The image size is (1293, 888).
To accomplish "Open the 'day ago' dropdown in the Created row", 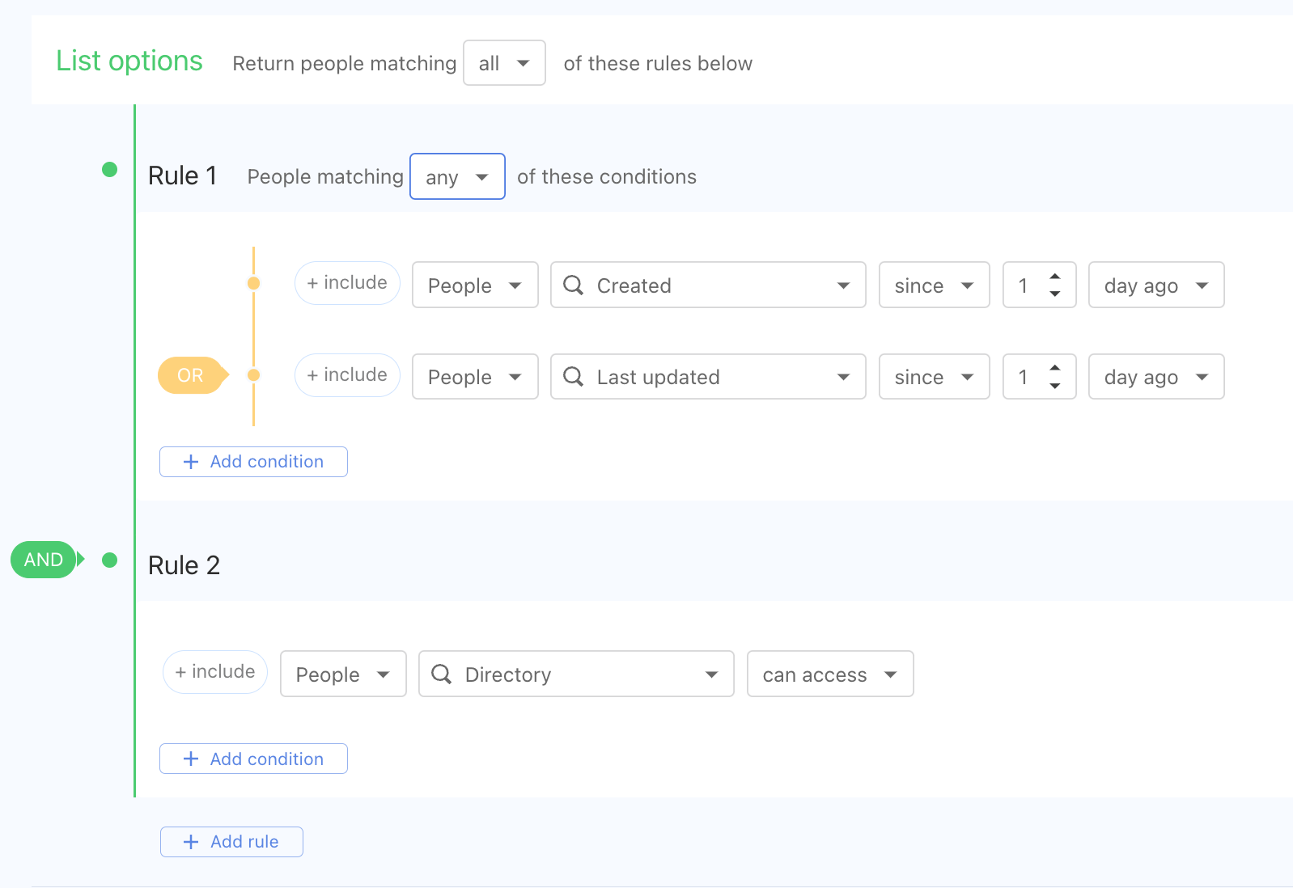I will pyautogui.click(x=1156, y=285).
